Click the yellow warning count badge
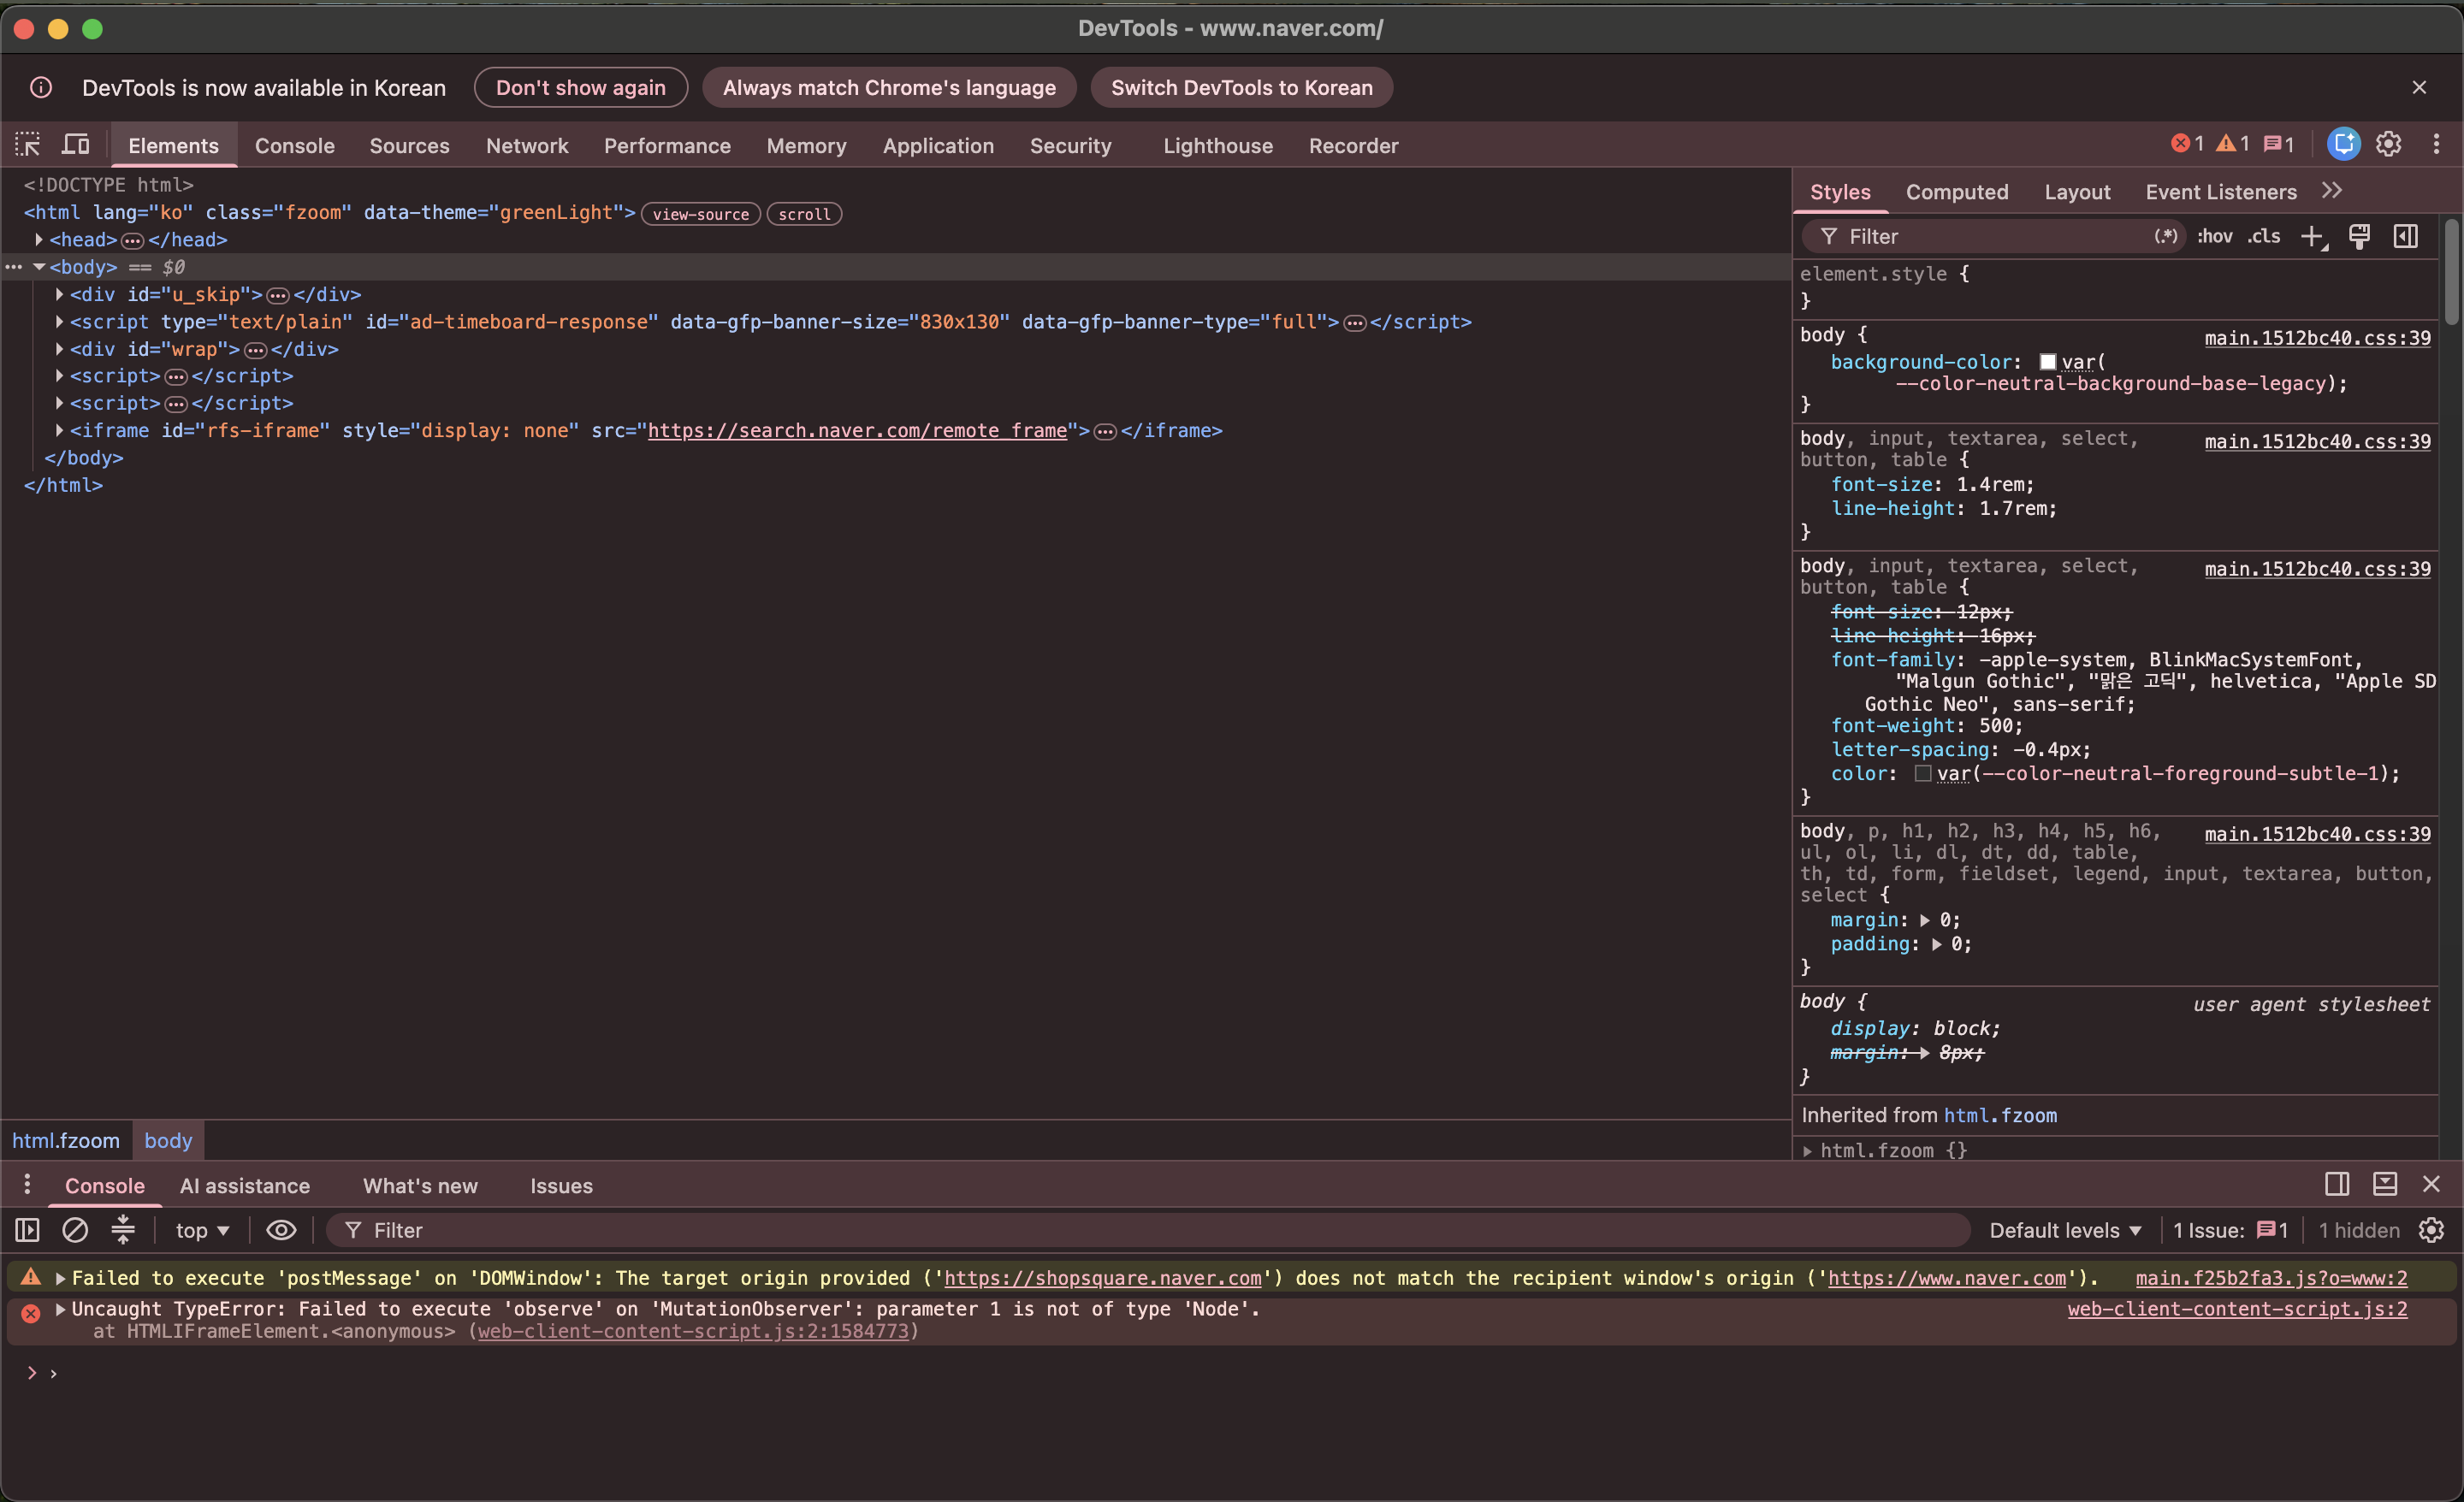Image resolution: width=2464 pixels, height=1502 pixels. point(2233,145)
